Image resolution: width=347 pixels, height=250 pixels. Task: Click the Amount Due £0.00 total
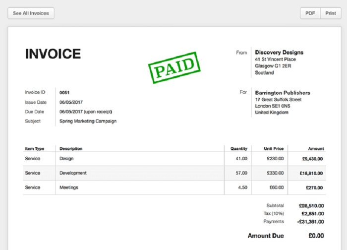coord(316,236)
